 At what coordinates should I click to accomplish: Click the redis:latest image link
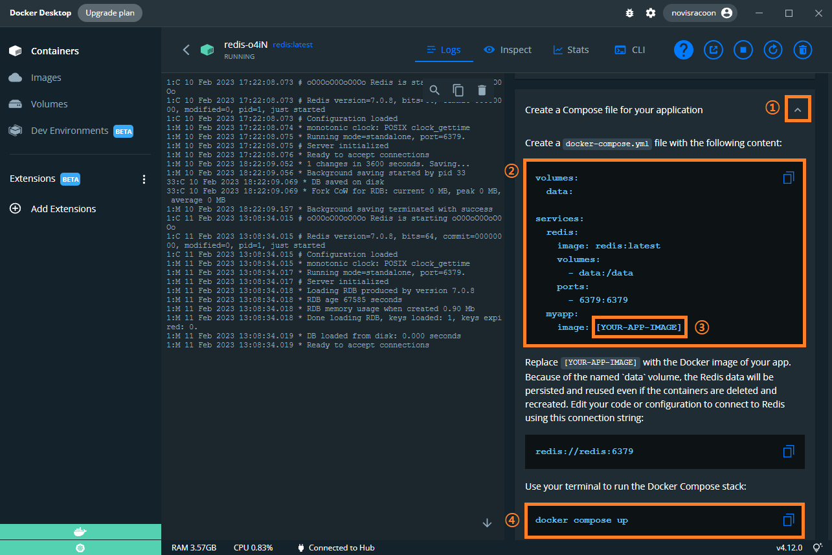point(293,45)
